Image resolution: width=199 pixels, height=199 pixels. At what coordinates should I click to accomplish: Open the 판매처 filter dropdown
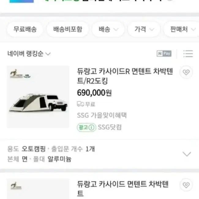(x=182, y=29)
